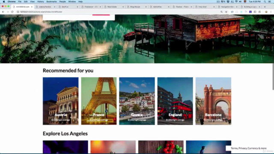The height and width of the screenshot is (154, 274).
Task: Open the Edit menu
Action: [26, 2]
